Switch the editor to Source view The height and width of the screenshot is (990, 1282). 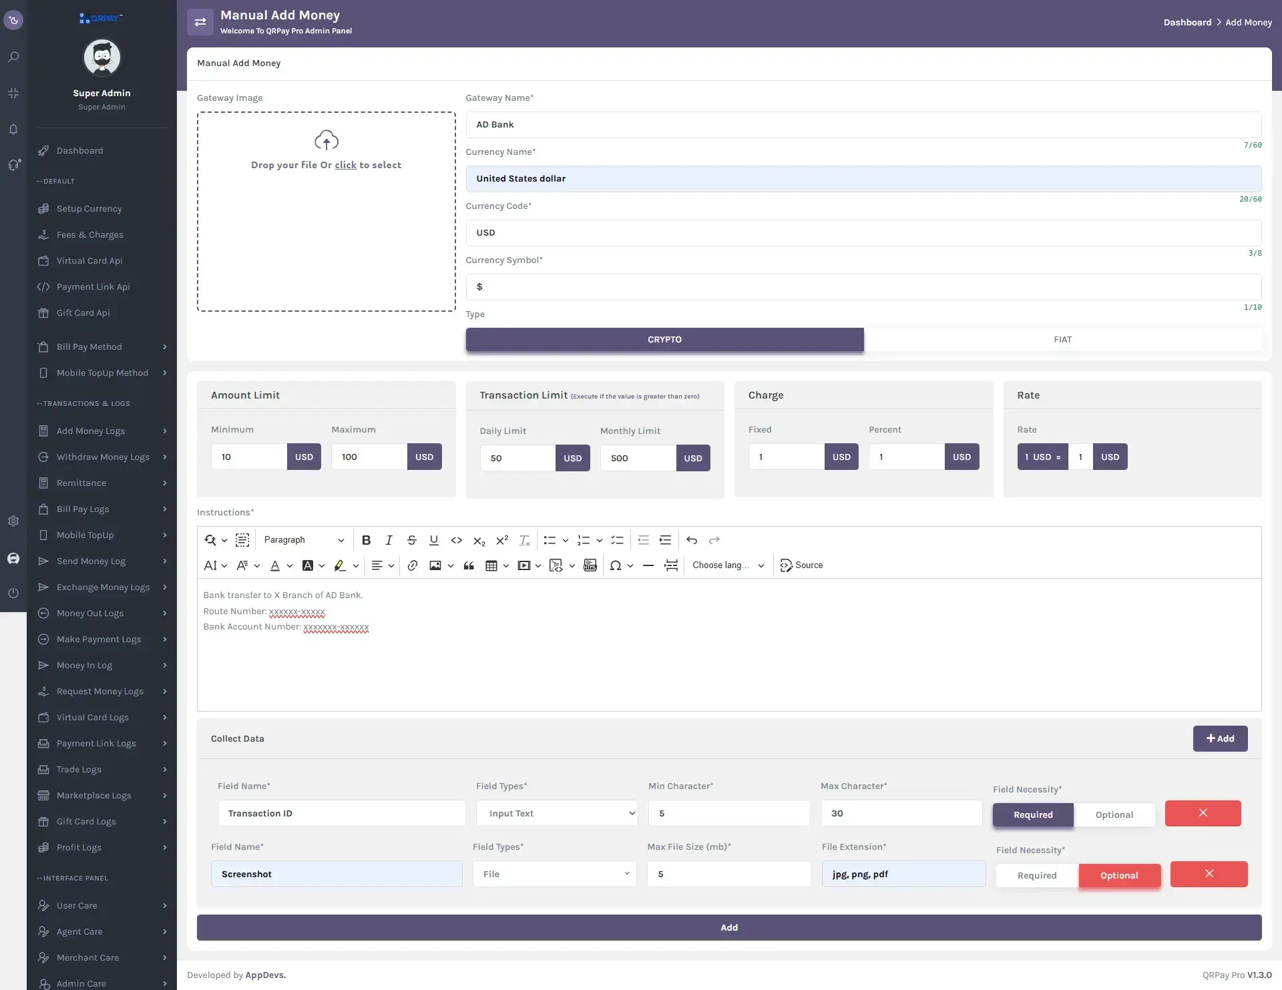point(801,565)
